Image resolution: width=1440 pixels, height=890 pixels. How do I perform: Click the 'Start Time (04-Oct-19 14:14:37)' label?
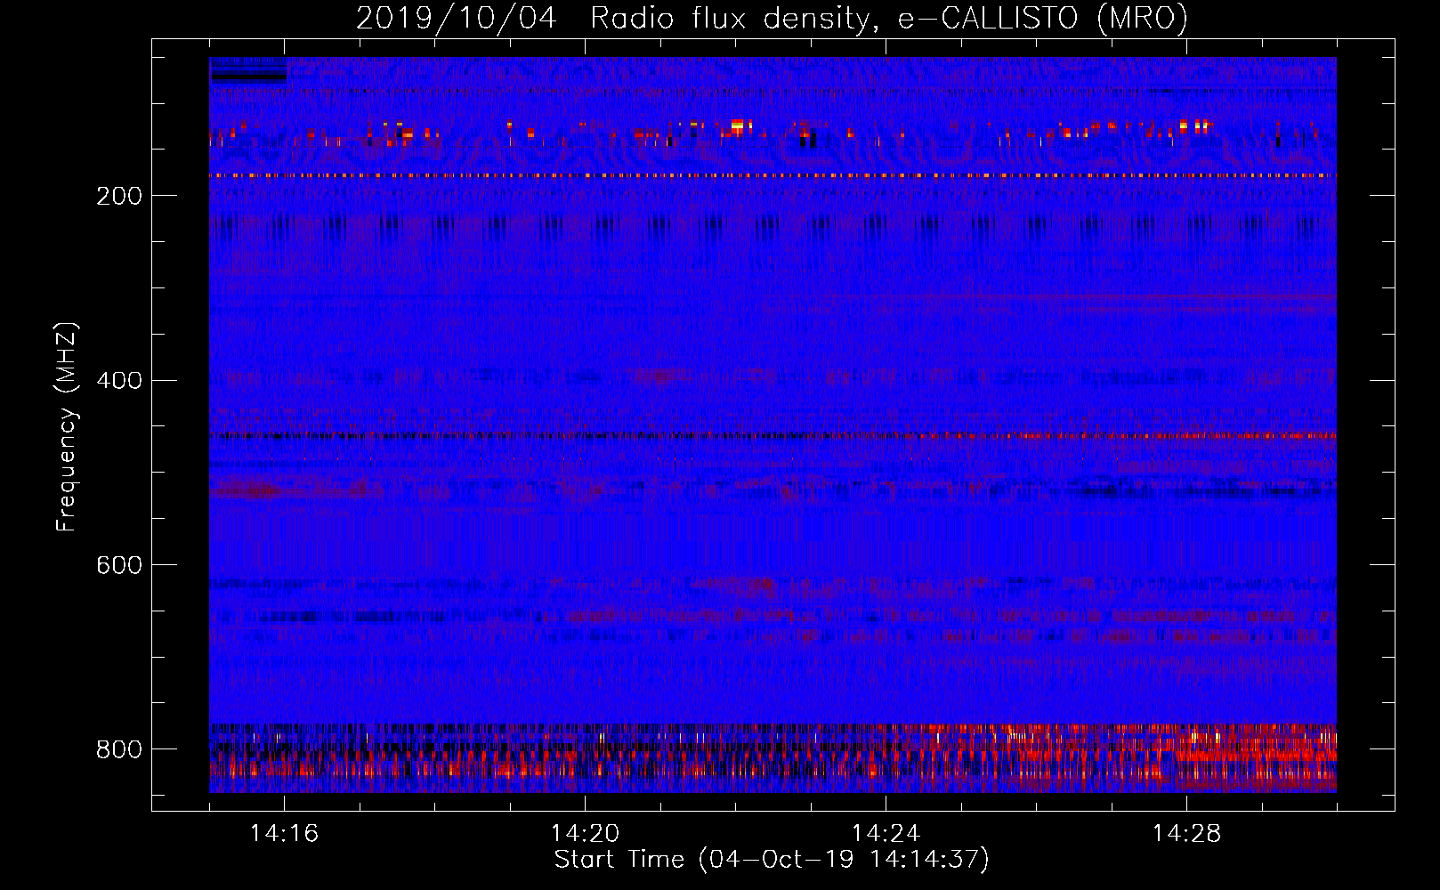pyautogui.click(x=772, y=860)
